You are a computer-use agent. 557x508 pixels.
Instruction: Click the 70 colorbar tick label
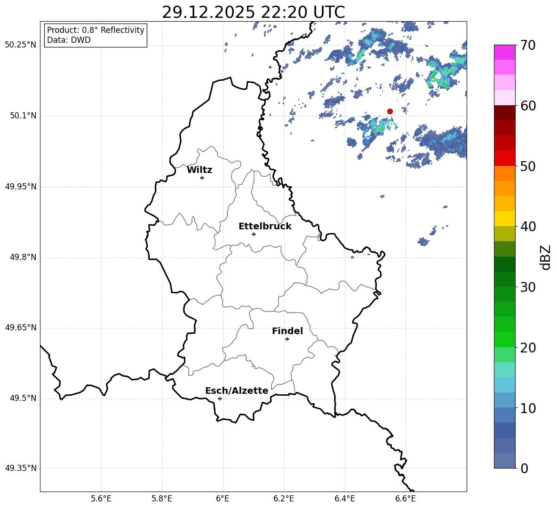528,45
